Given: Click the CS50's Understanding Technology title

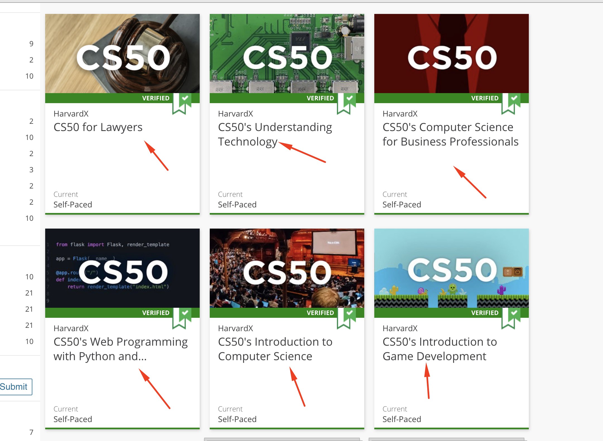Looking at the screenshot, I should click(275, 134).
